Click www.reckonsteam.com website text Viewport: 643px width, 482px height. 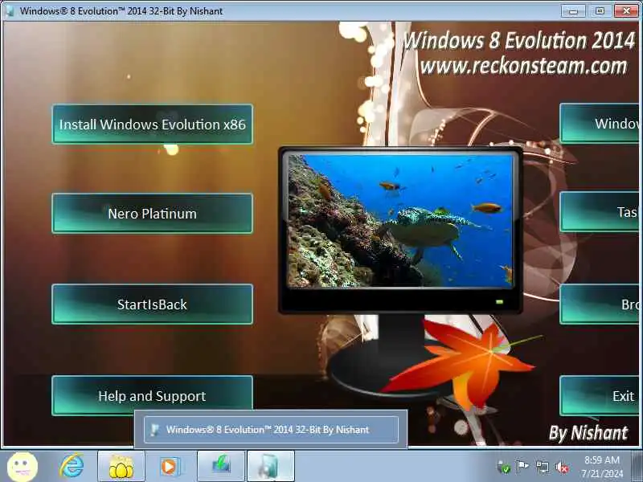coord(524,67)
